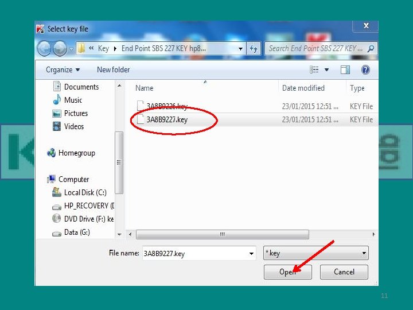The height and width of the screenshot is (310, 413).
Task: Click the Back navigation arrow
Action: coord(44,48)
